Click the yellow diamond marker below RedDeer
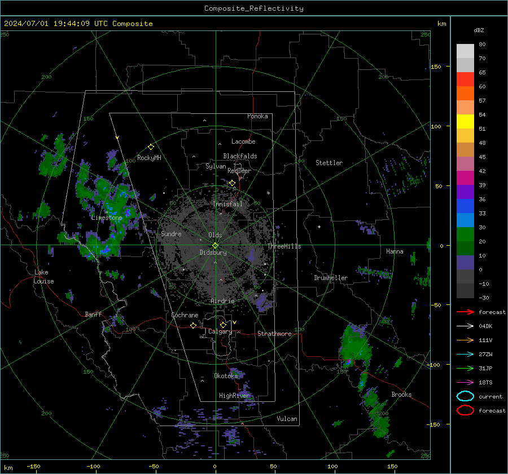Image resolution: width=508 pixels, height=474 pixels. pos(233,183)
